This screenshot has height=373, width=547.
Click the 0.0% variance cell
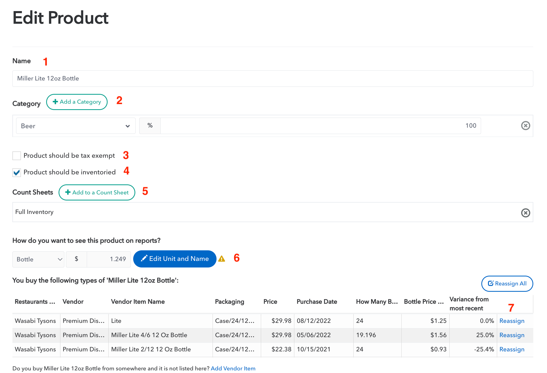click(x=473, y=321)
